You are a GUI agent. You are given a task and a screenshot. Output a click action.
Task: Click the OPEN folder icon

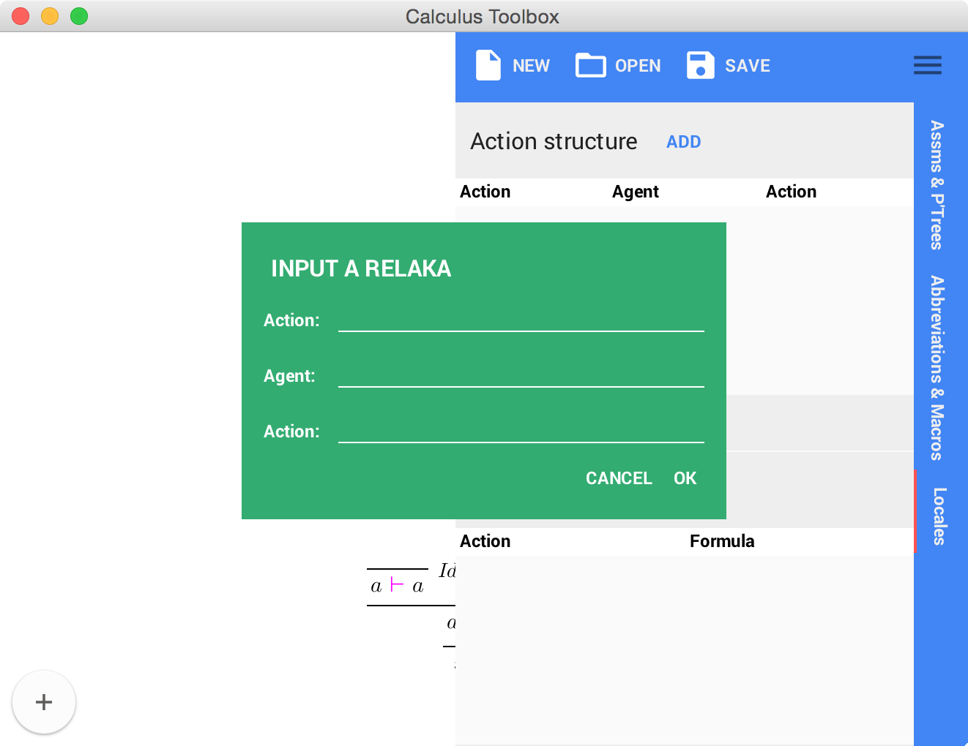[x=590, y=65]
